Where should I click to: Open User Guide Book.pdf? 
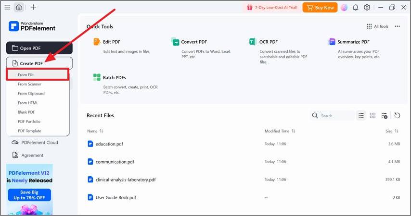point(116,198)
